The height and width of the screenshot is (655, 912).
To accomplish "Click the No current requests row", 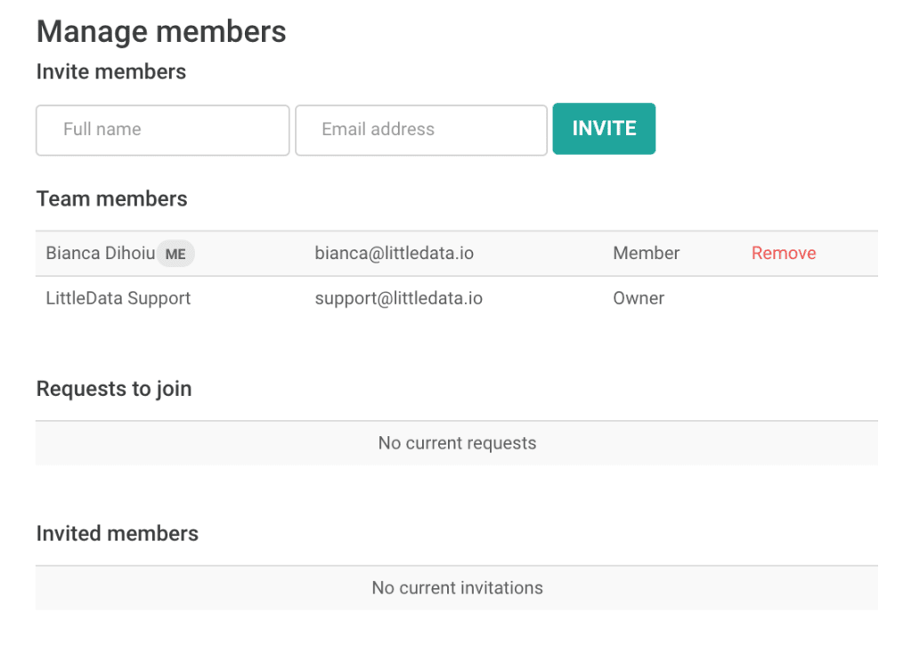I will point(457,443).
